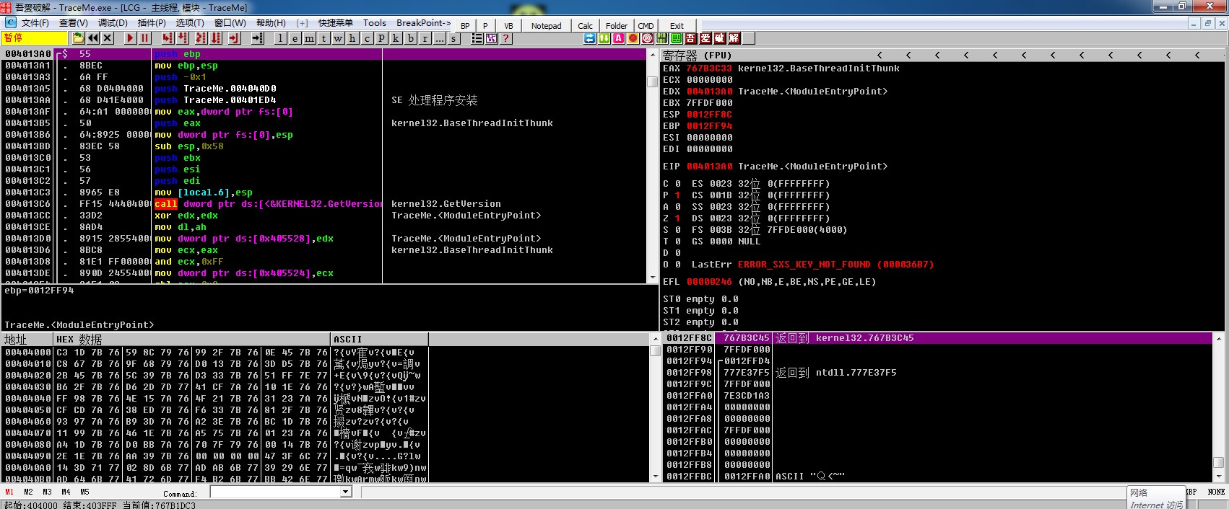Click the green window layout plugin icon
This screenshot has width=1229, height=509.
coord(677,38)
